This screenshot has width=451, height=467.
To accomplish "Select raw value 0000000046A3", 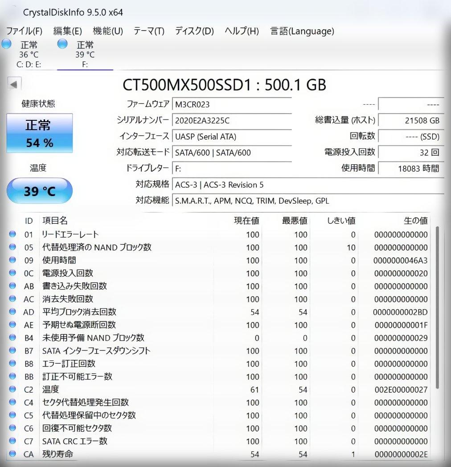I will pos(400,261).
